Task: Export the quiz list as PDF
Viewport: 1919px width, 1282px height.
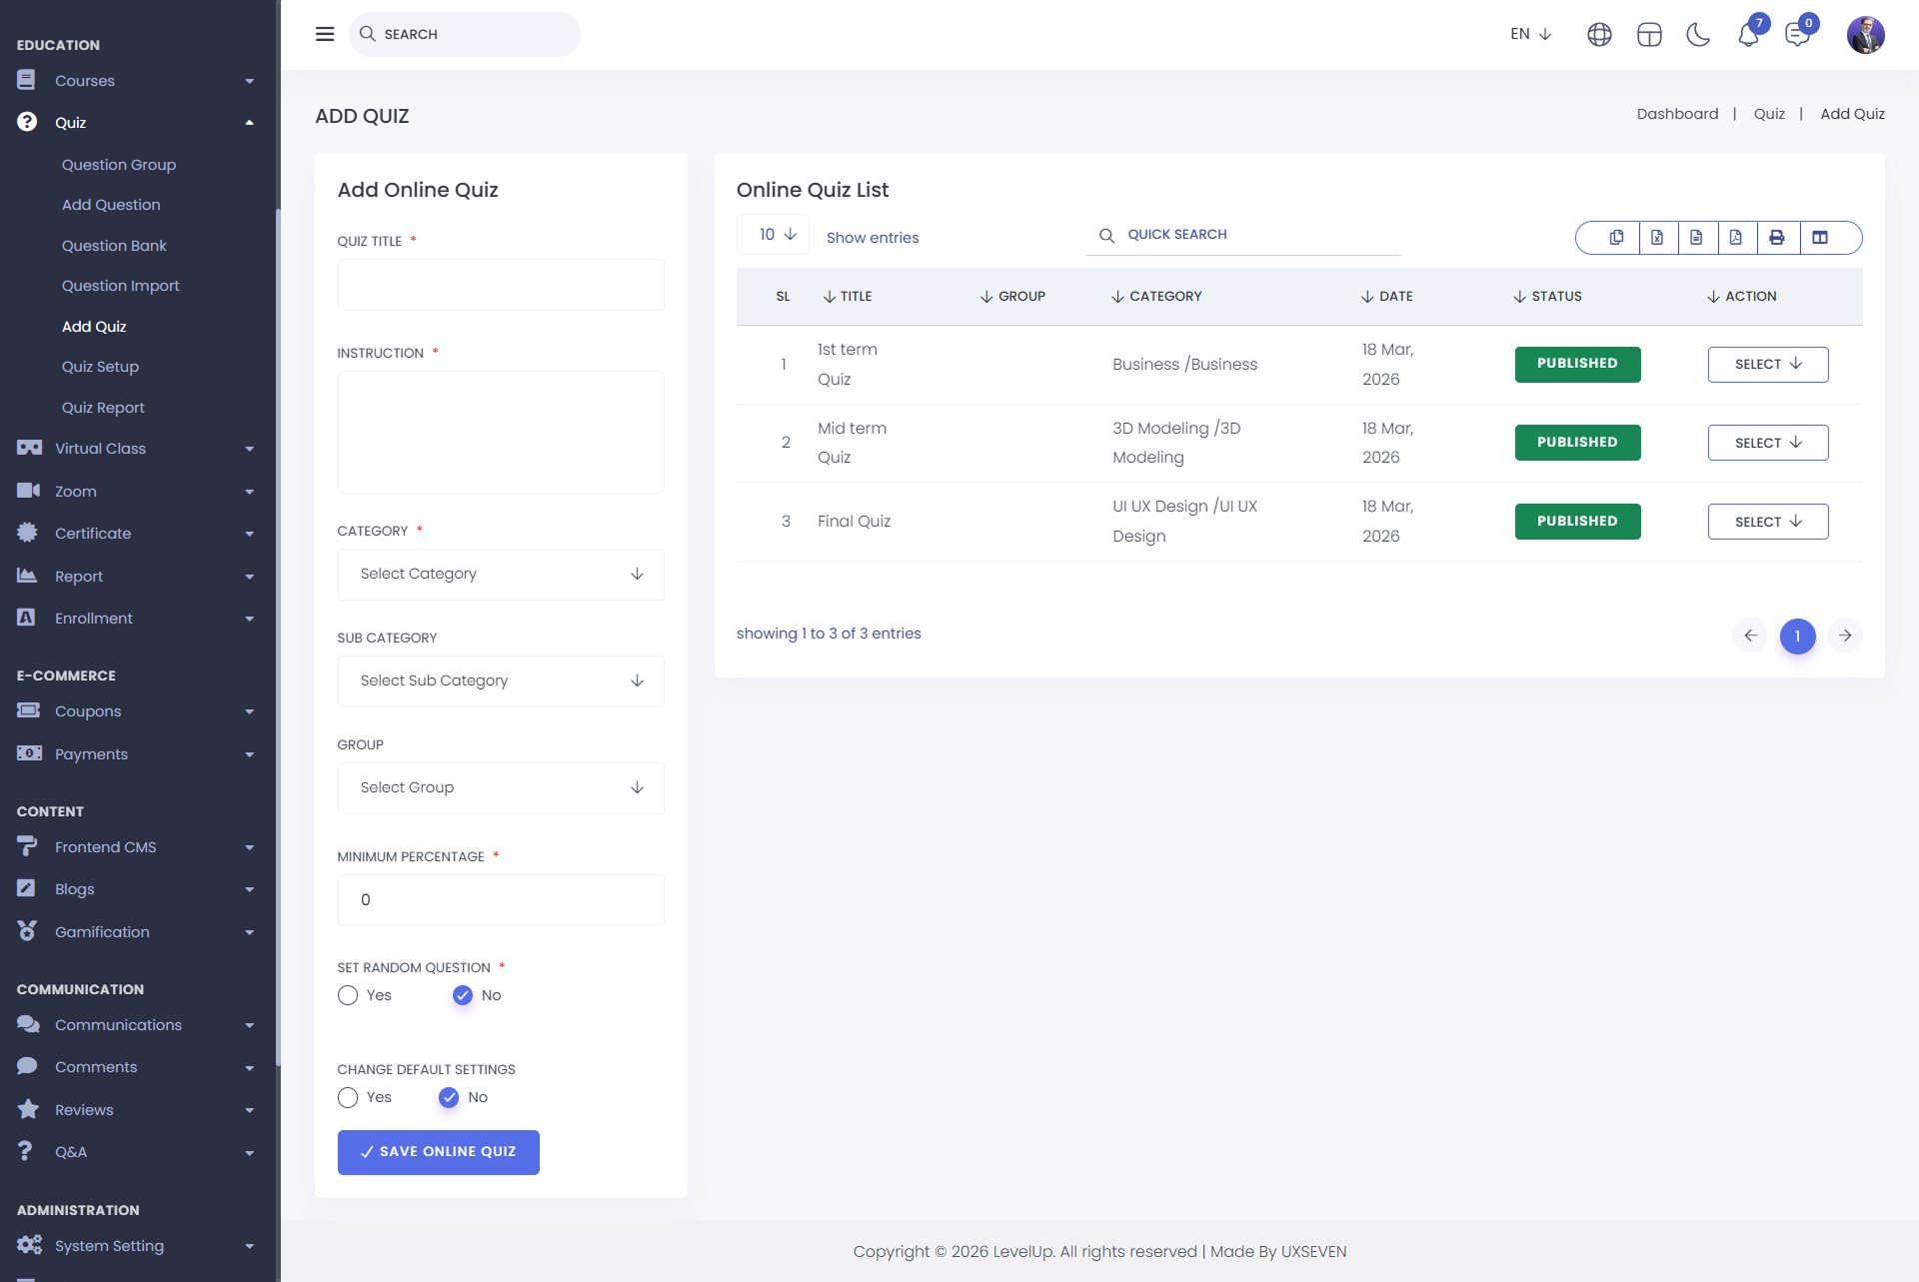Action: click(x=1736, y=238)
